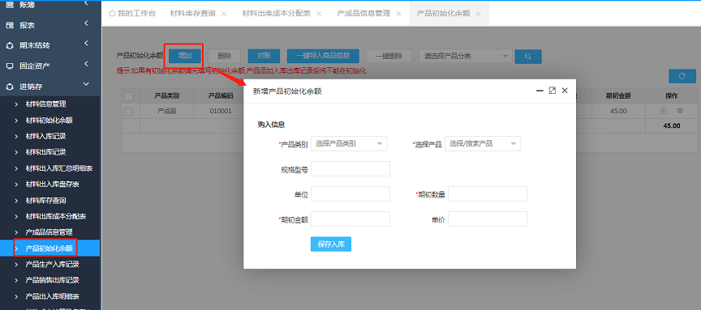Open the 选择/搜索产品 dropdown
The height and width of the screenshot is (310, 701).
pos(483,143)
